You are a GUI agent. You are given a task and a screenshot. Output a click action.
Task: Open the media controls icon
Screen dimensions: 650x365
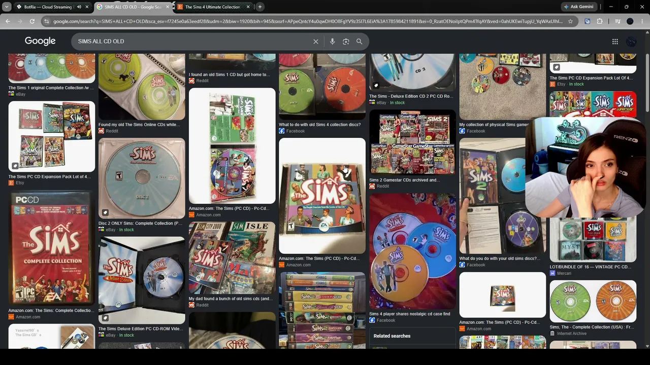[x=617, y=21]
